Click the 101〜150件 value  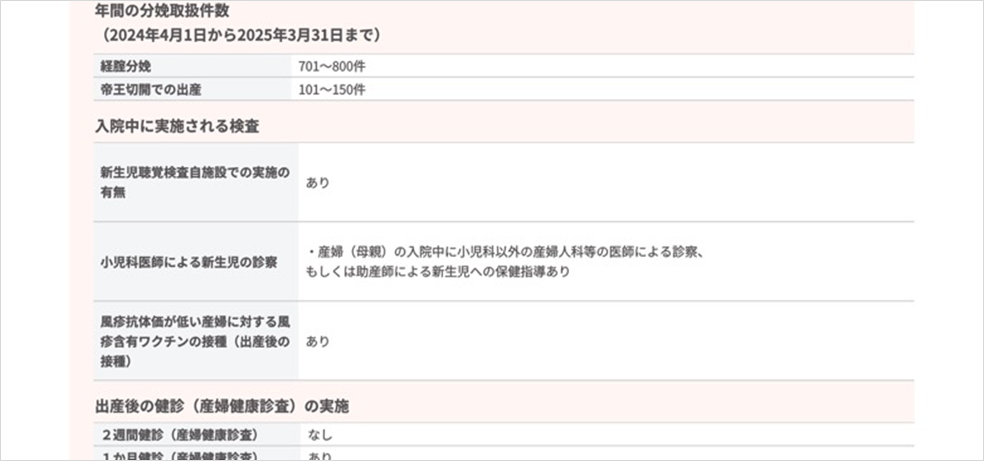(x=332, y=90)
